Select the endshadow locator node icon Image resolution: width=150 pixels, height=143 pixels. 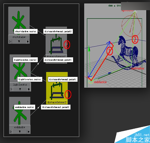20,111
